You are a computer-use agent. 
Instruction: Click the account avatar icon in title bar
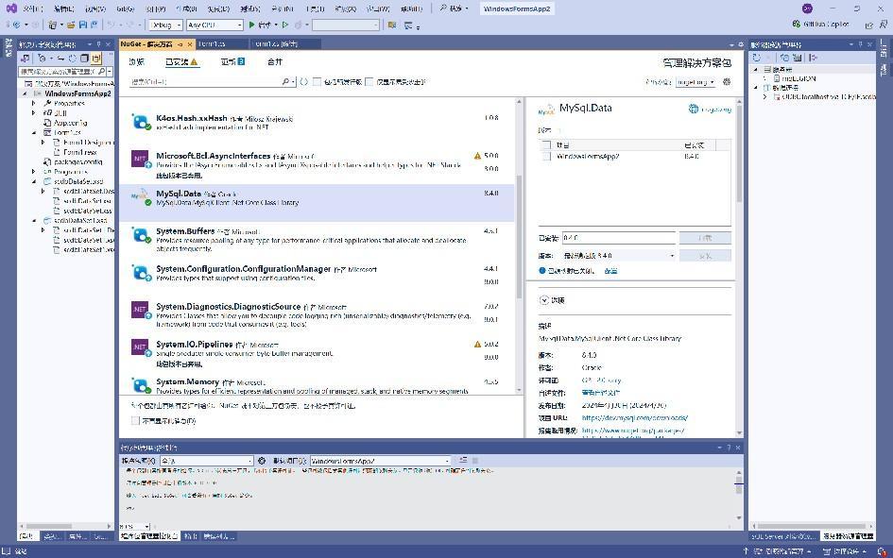point(807,8)
